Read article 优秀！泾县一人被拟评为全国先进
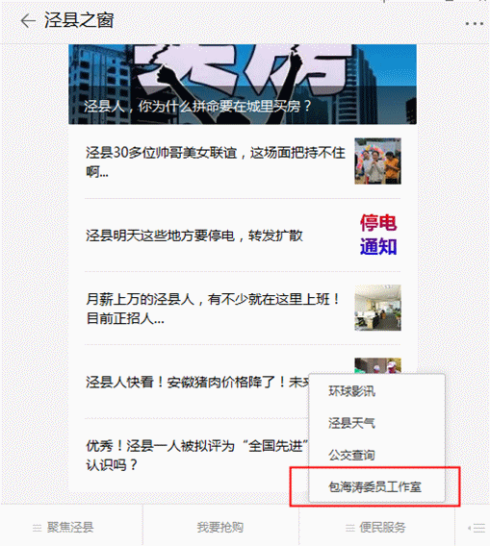Screen dimensions: 490x546 [197, 455]
